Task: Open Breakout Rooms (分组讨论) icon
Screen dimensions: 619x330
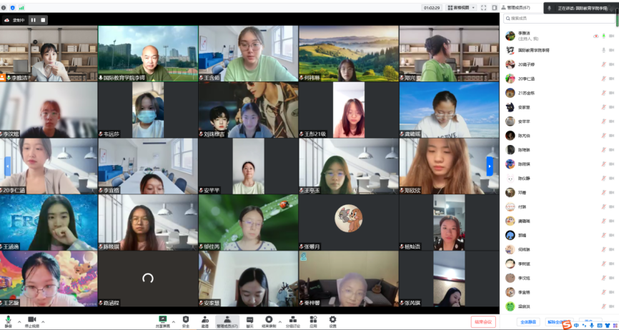Action: [293, 319]
